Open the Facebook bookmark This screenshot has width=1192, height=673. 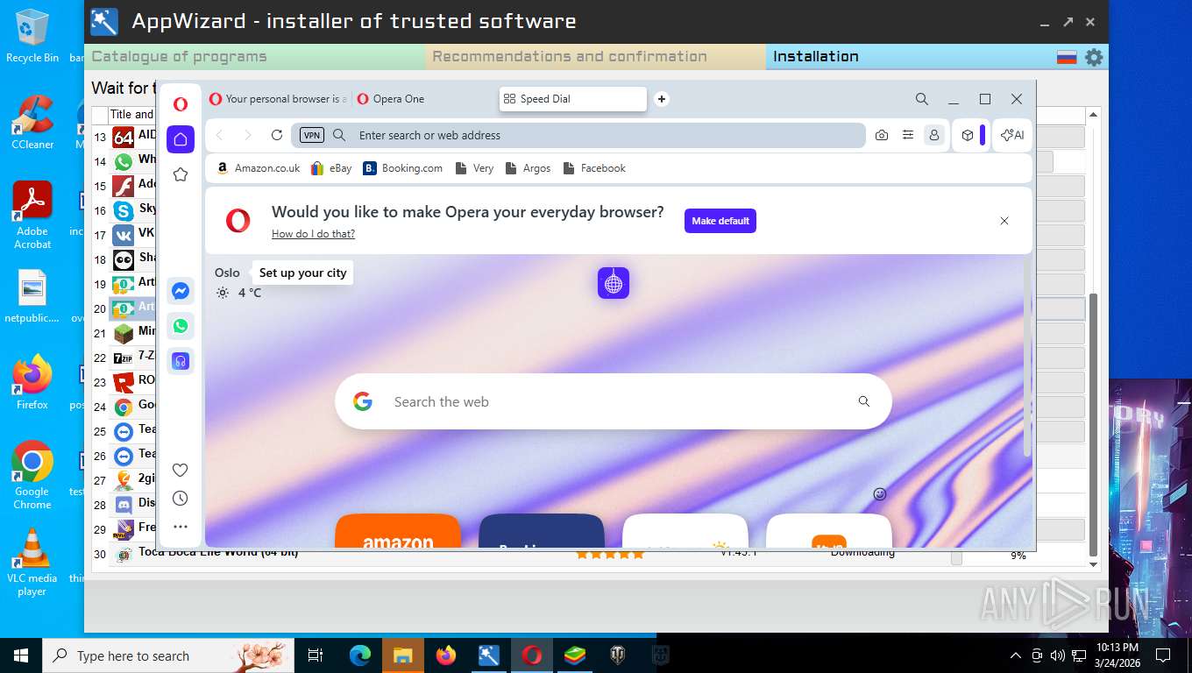(594, 168)
